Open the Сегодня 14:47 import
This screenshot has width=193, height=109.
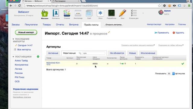[25, 45]
